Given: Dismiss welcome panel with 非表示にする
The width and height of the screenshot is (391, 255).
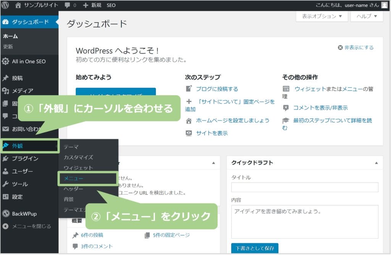Looking at the screenshot, I should click(355, 47).
